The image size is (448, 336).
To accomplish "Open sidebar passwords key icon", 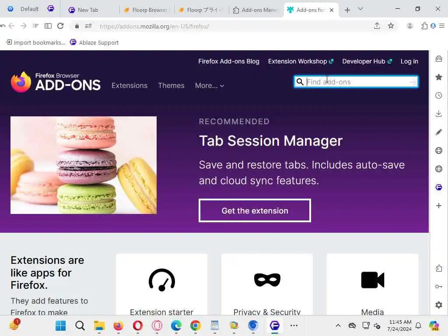I will point(439,287).
